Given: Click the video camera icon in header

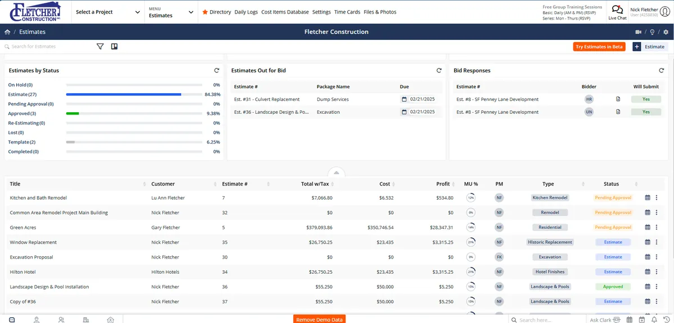Looking at the screenshot, I should (639, 32).
